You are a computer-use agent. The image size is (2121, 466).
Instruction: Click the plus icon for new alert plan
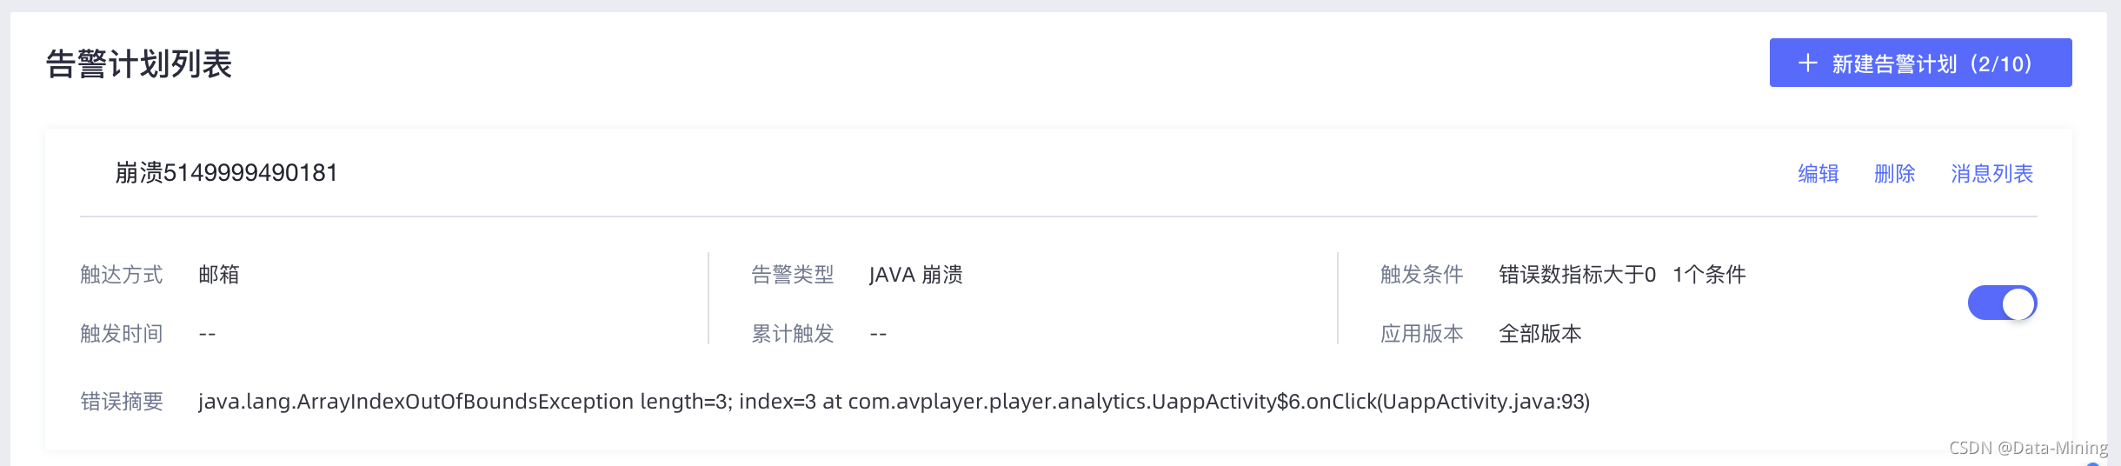[x=1808, y=63]
